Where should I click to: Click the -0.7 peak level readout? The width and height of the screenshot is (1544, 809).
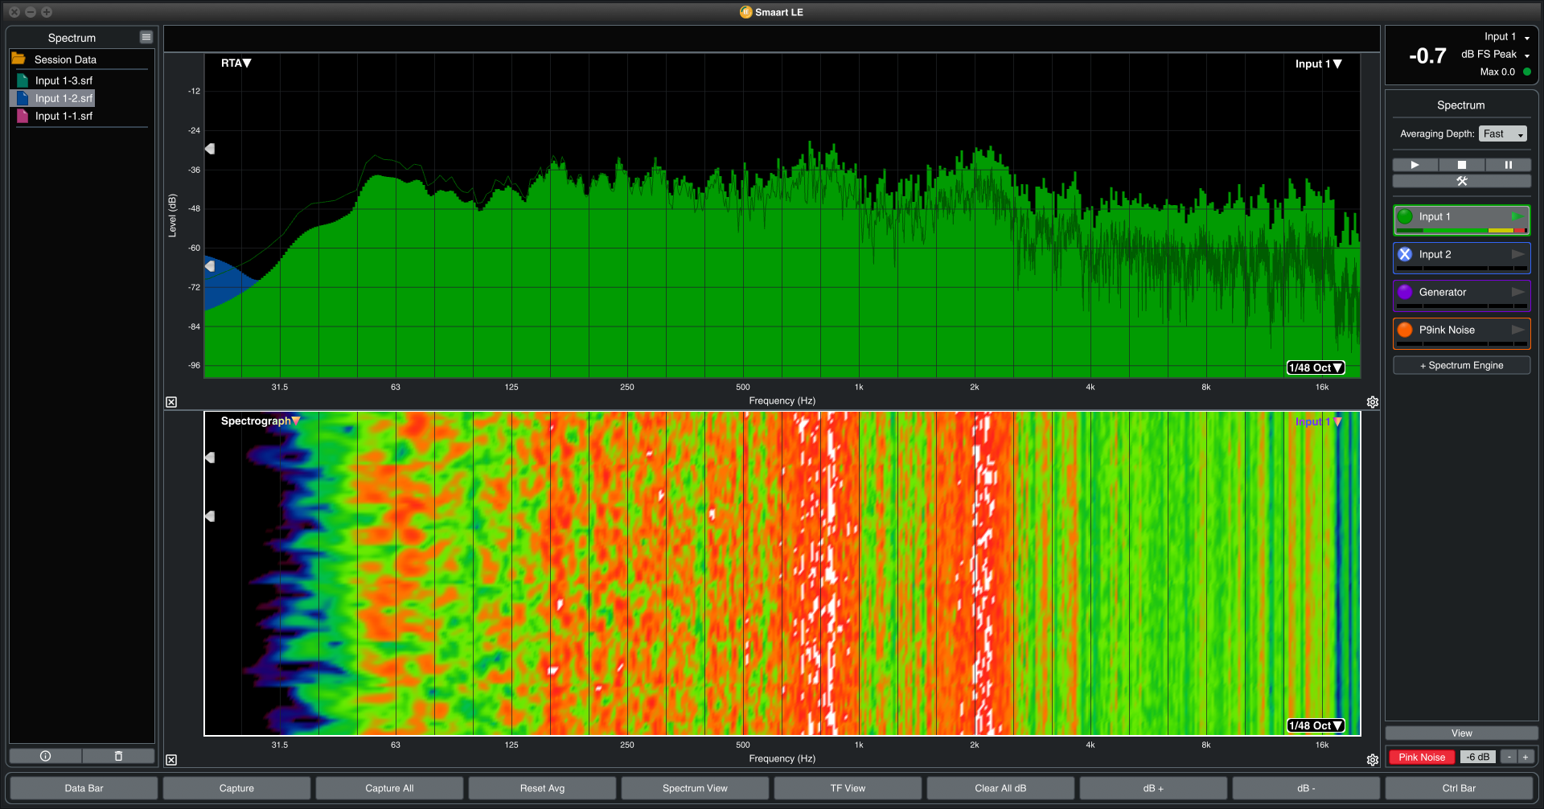coord(1427,55)
